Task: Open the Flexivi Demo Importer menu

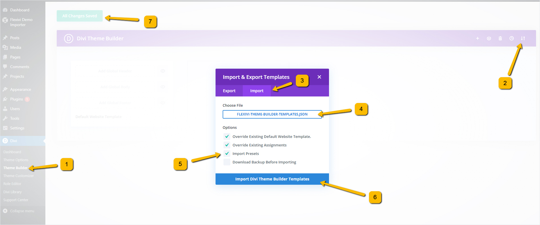Action: pyautogui.click(x=21, y=22)
